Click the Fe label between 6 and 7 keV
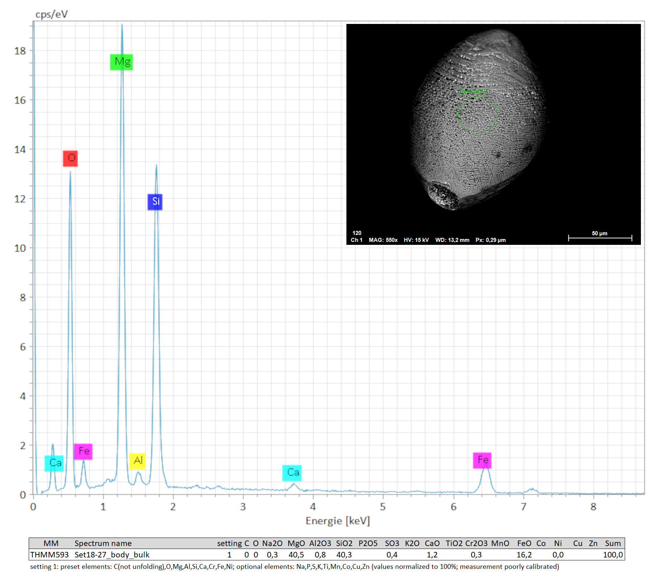The image size is (656, 581). pos(482,460)
